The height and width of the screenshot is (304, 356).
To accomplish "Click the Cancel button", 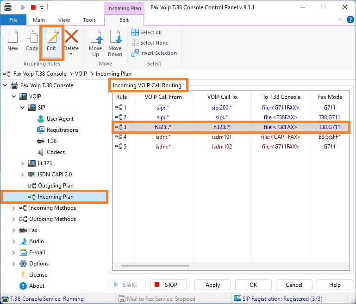I will tap(294, 285).
